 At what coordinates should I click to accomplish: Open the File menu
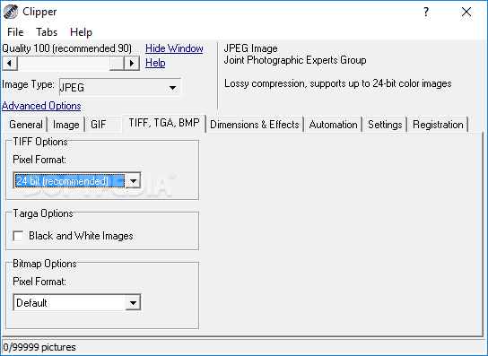15,32
